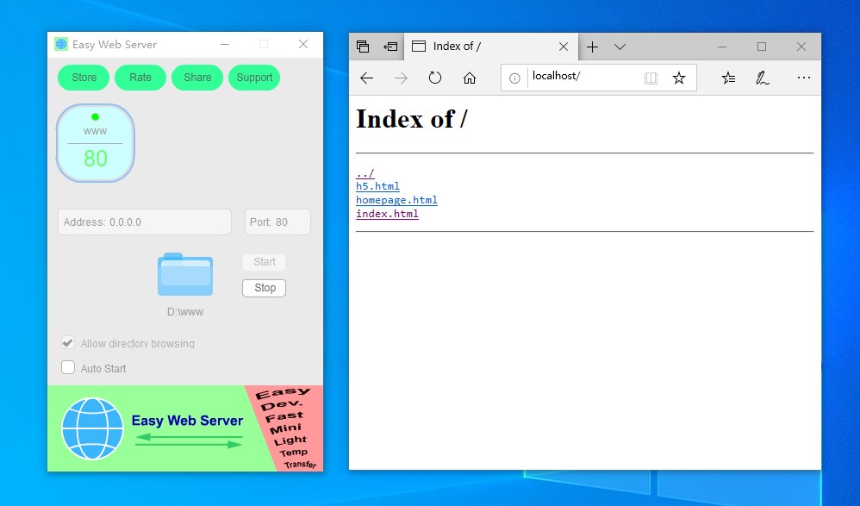Set these tabs aside in browser

390,47
